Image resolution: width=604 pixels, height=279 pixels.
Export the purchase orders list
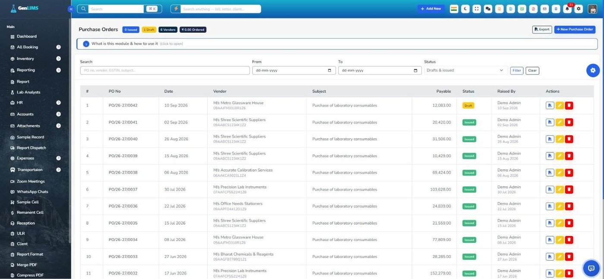tap(542, 29)
